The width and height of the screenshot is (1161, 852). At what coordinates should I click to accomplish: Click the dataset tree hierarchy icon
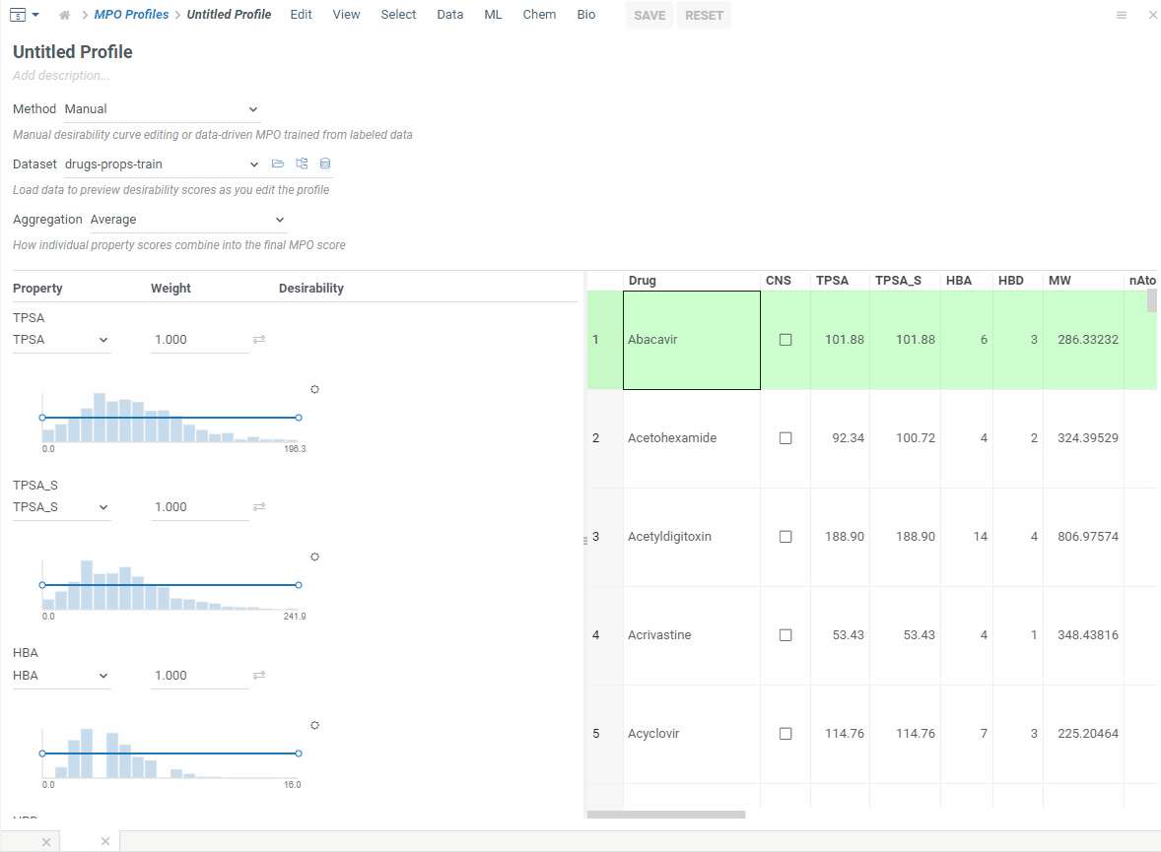[x=301, y=164]
